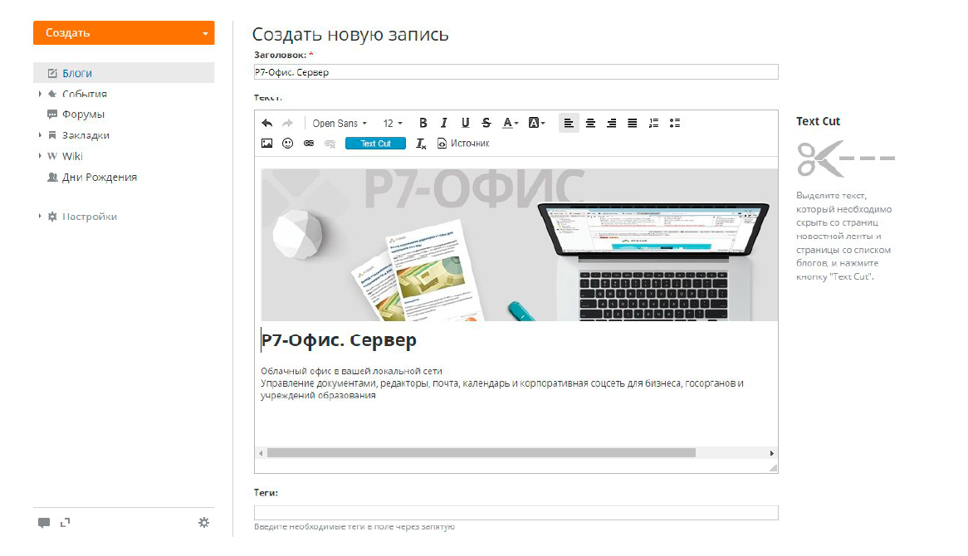This screenshot has width=968, height=556.
Task: Toggle bold formatting
Action: (x=423, y=123)
